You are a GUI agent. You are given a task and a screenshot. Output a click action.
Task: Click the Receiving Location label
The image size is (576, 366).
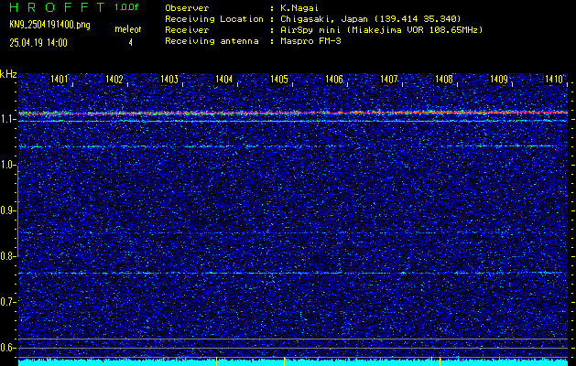tap(214, 19)
